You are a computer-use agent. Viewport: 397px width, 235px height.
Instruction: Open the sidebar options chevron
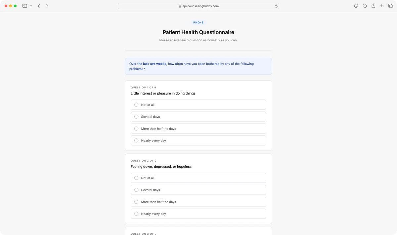31,6
